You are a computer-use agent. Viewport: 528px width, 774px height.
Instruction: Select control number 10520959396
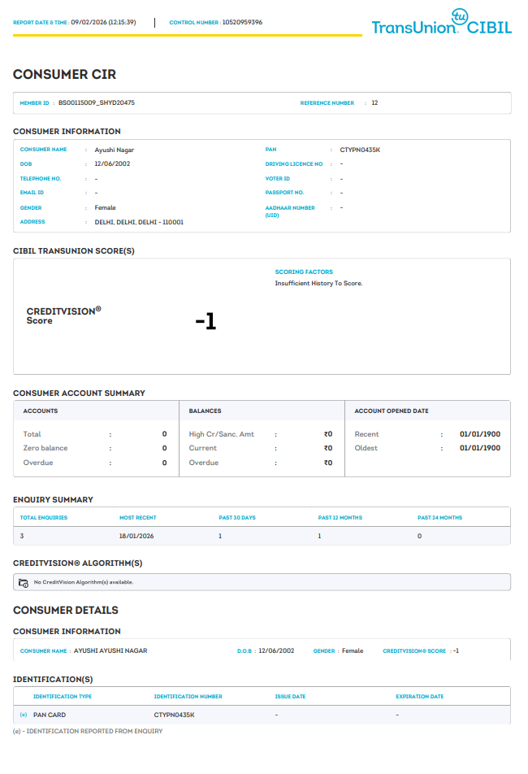[x=242, y=22]
